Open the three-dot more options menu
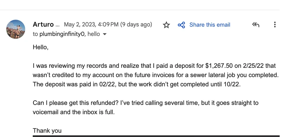Image resolution: width=292 pixels, height=137 pixels. [x=275, y=25]
